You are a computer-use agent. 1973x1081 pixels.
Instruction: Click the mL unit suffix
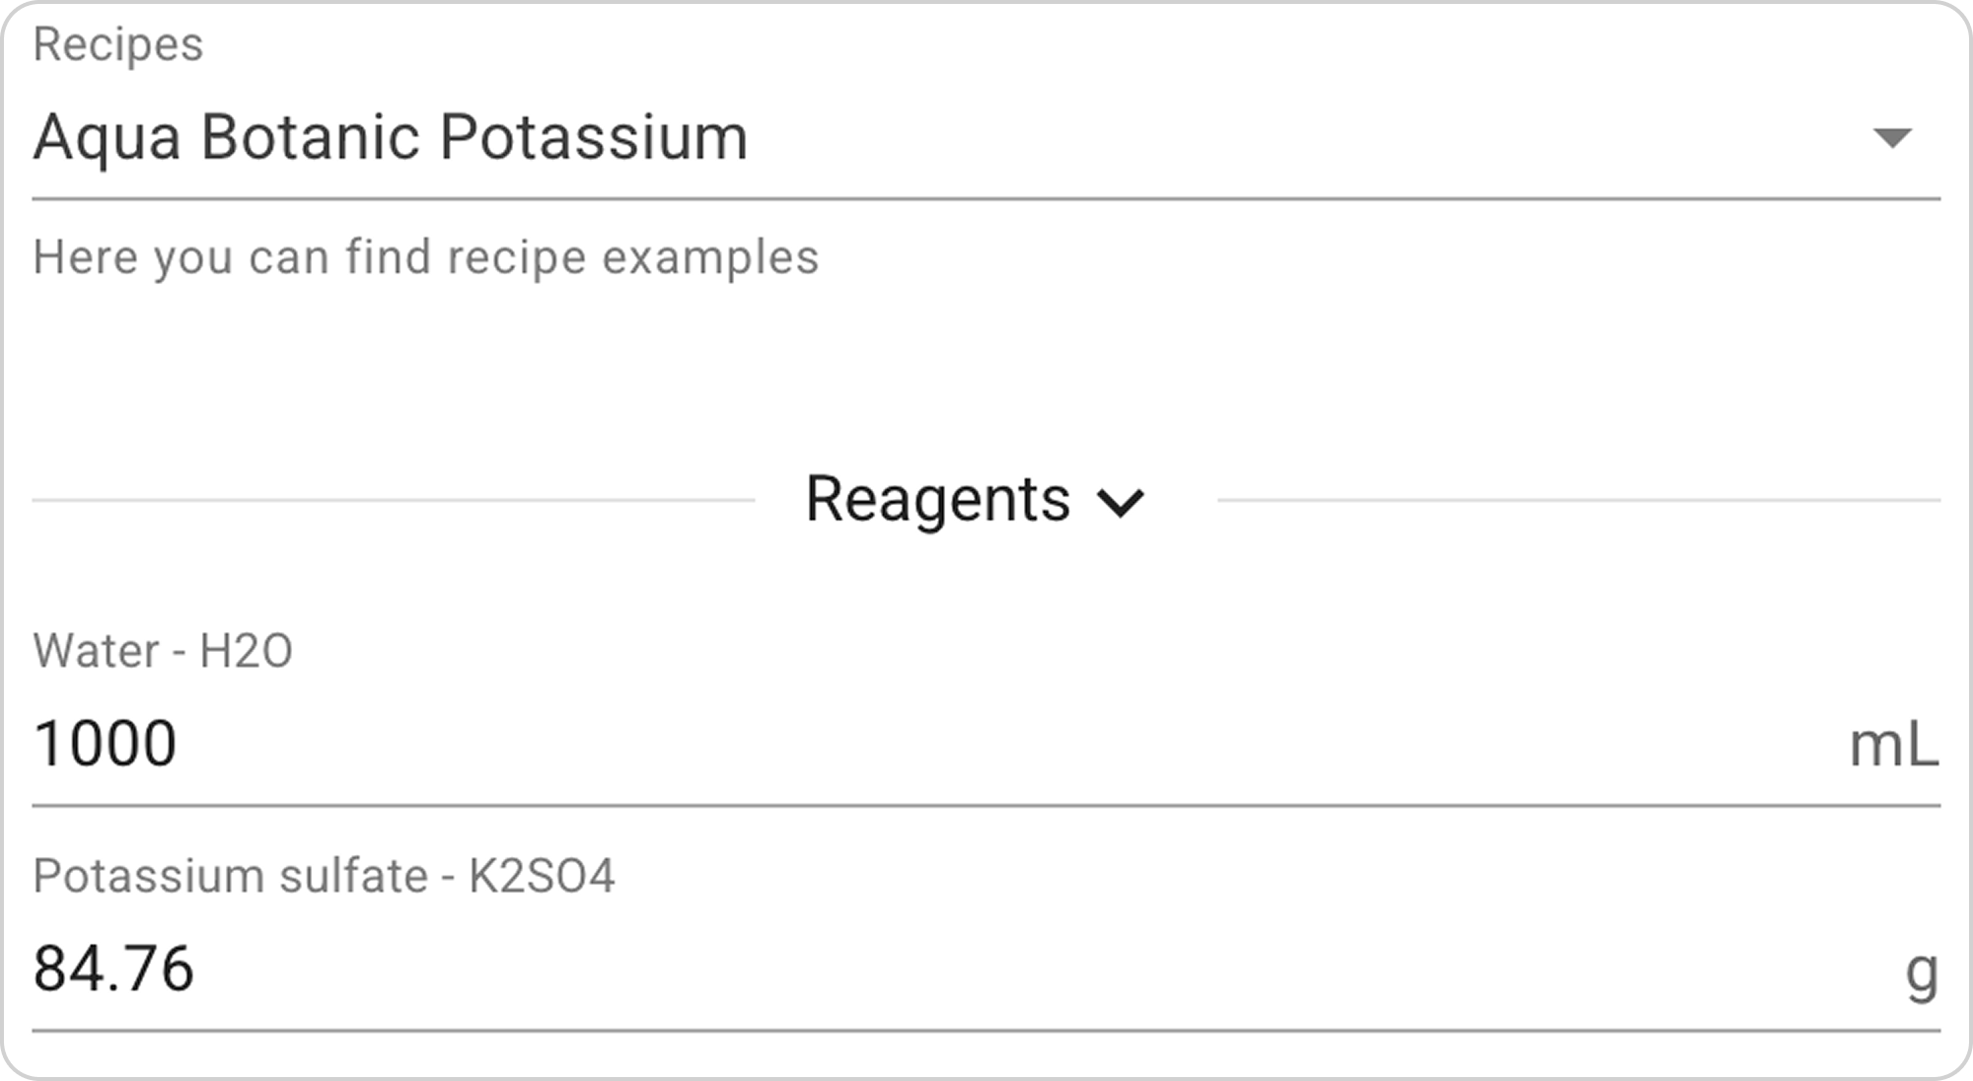click(1893, 745)
